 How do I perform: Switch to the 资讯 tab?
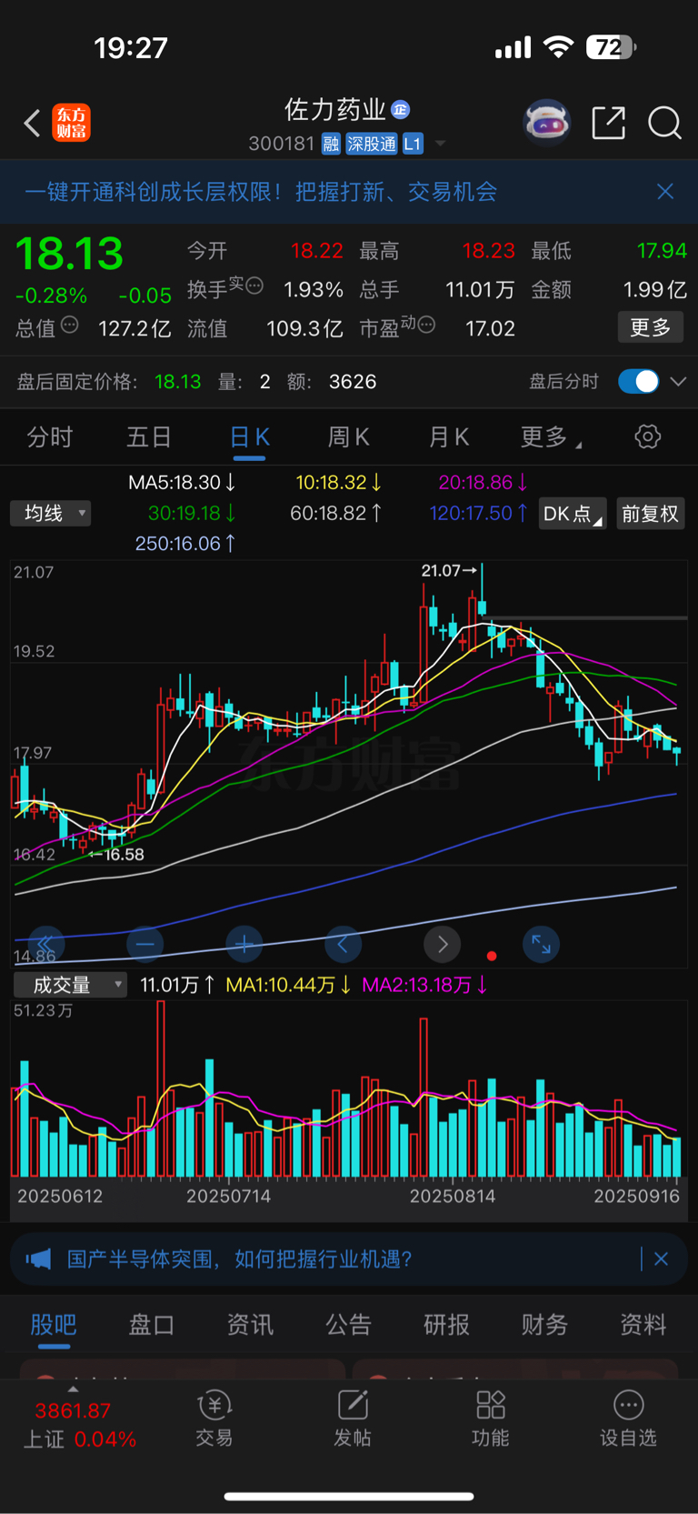click(x=250, y=1325)
